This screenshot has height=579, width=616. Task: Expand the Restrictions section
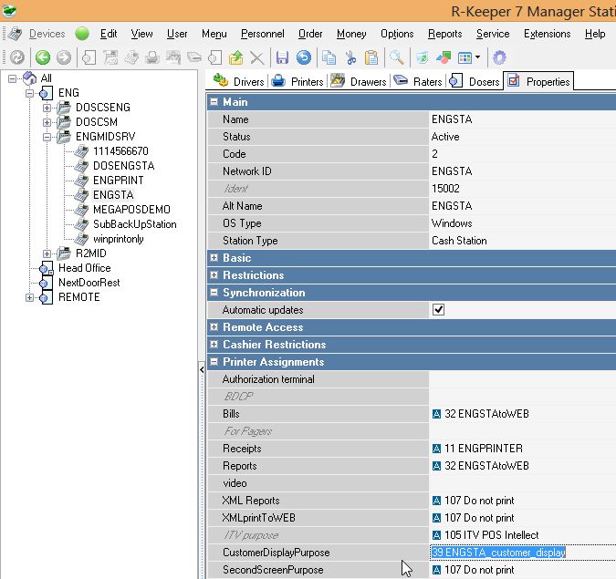point(214,275)
